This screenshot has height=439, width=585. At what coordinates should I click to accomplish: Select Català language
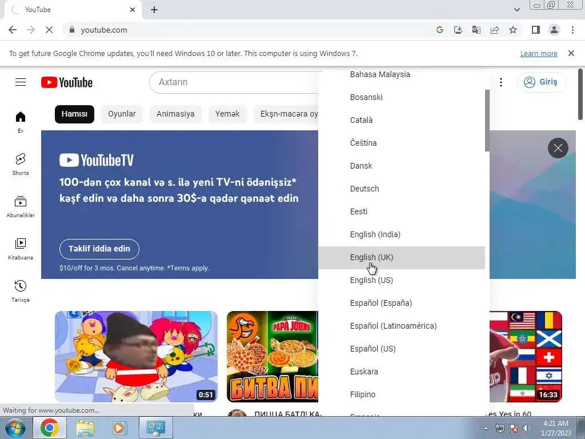402,120
